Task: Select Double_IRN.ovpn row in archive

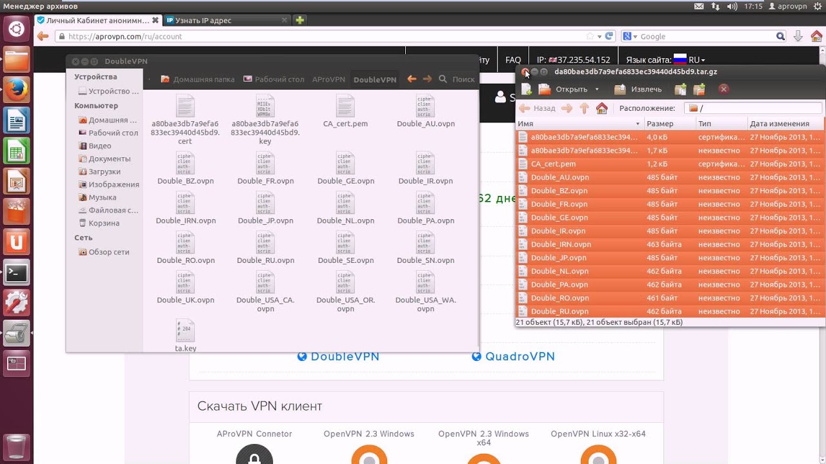Action: (670, 244)
